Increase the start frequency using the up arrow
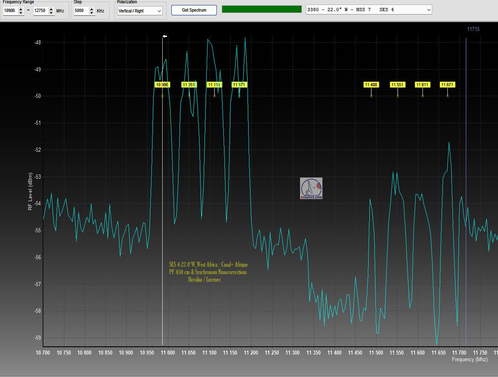This screenshot has height=377, width=498. point(21,9)
